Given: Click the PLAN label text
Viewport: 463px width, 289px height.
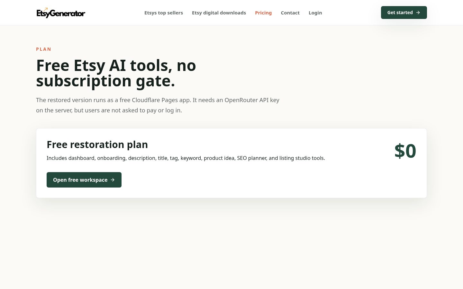Looking at the screenshot, I should (x=44, y=49).
